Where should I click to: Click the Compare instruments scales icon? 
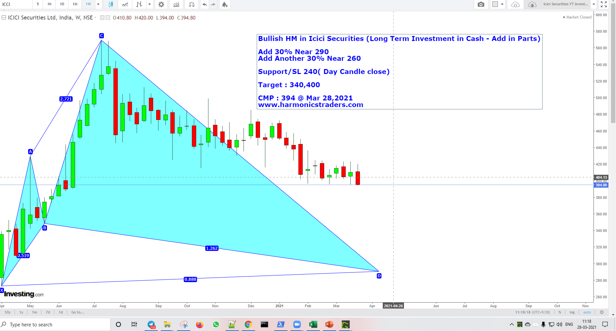tap(192, 5)
